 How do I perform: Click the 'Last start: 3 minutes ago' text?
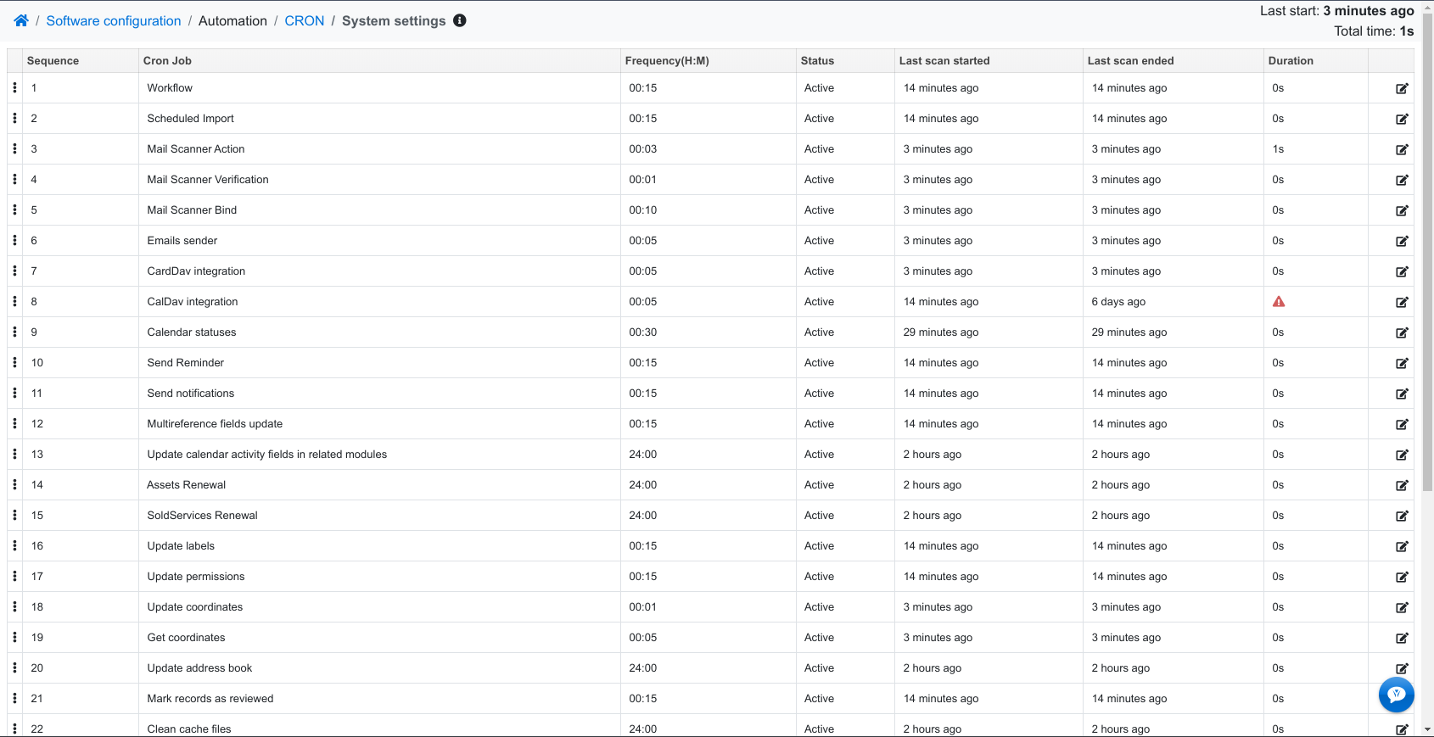[x=1337, y=11]
